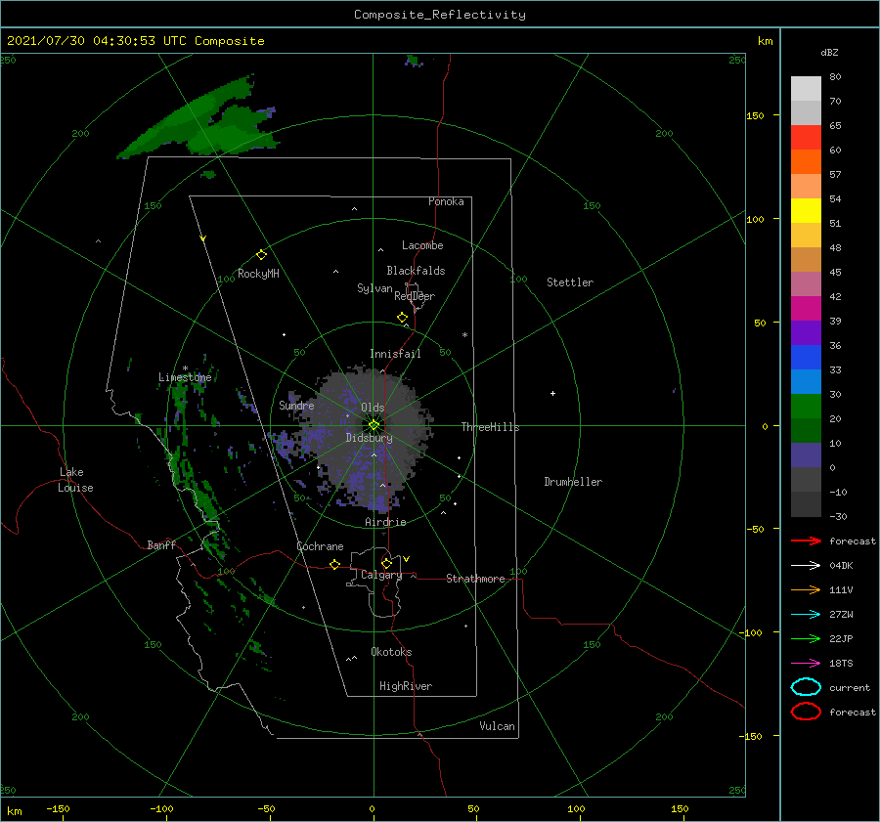Click the Ponoka label

(446, 201)
